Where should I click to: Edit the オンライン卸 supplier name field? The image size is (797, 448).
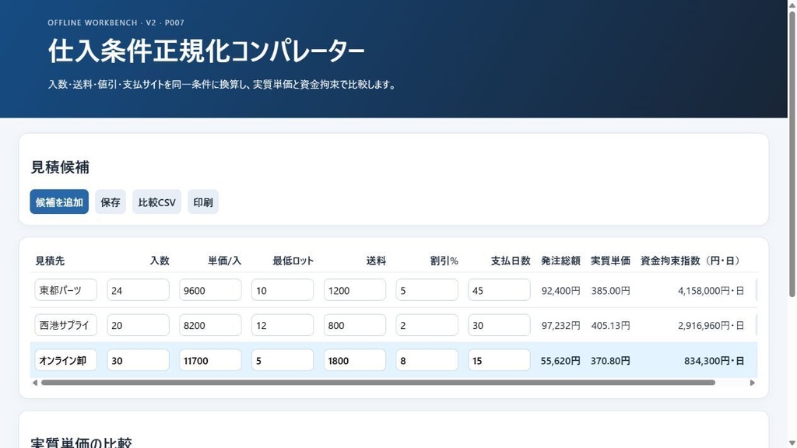[65, 360]
